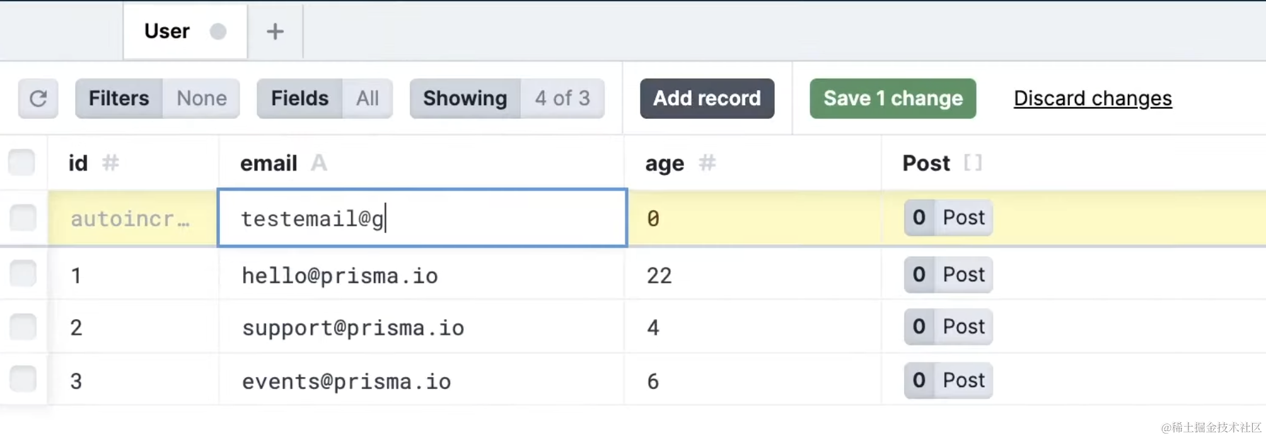Open the Filters dropdown
This screenshot has height=438, width=1266.
click(x=157, y=99)
